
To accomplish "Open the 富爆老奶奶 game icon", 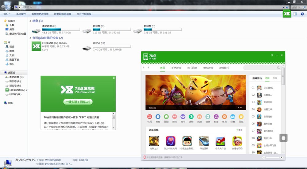I will coord(237,141).
